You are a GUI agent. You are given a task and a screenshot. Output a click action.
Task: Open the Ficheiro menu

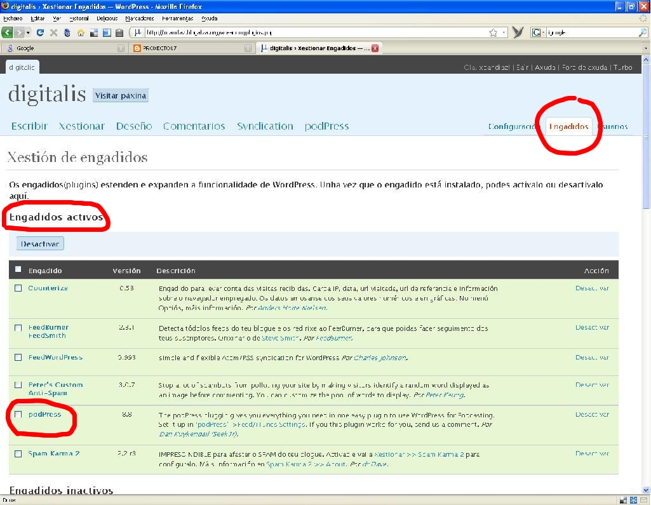[13, 18]
